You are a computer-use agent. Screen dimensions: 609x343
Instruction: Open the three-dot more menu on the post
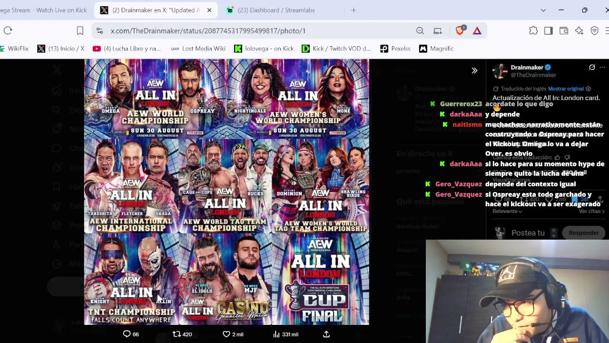pyautogui.click(x=602, y=68)
